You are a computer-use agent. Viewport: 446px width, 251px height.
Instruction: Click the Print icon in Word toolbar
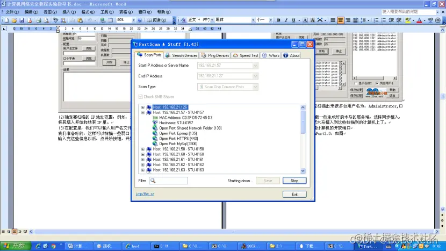tap(39, 20)
